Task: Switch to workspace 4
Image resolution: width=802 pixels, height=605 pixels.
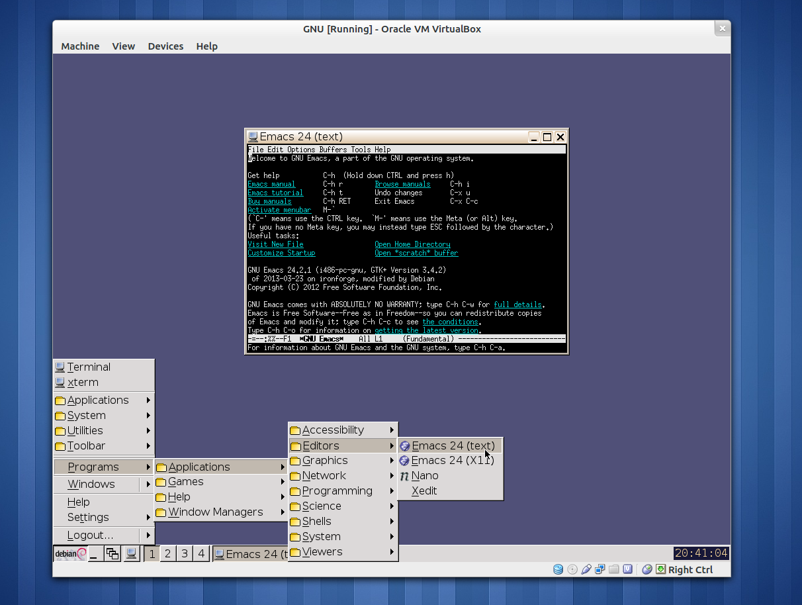Action: (202, 554)
